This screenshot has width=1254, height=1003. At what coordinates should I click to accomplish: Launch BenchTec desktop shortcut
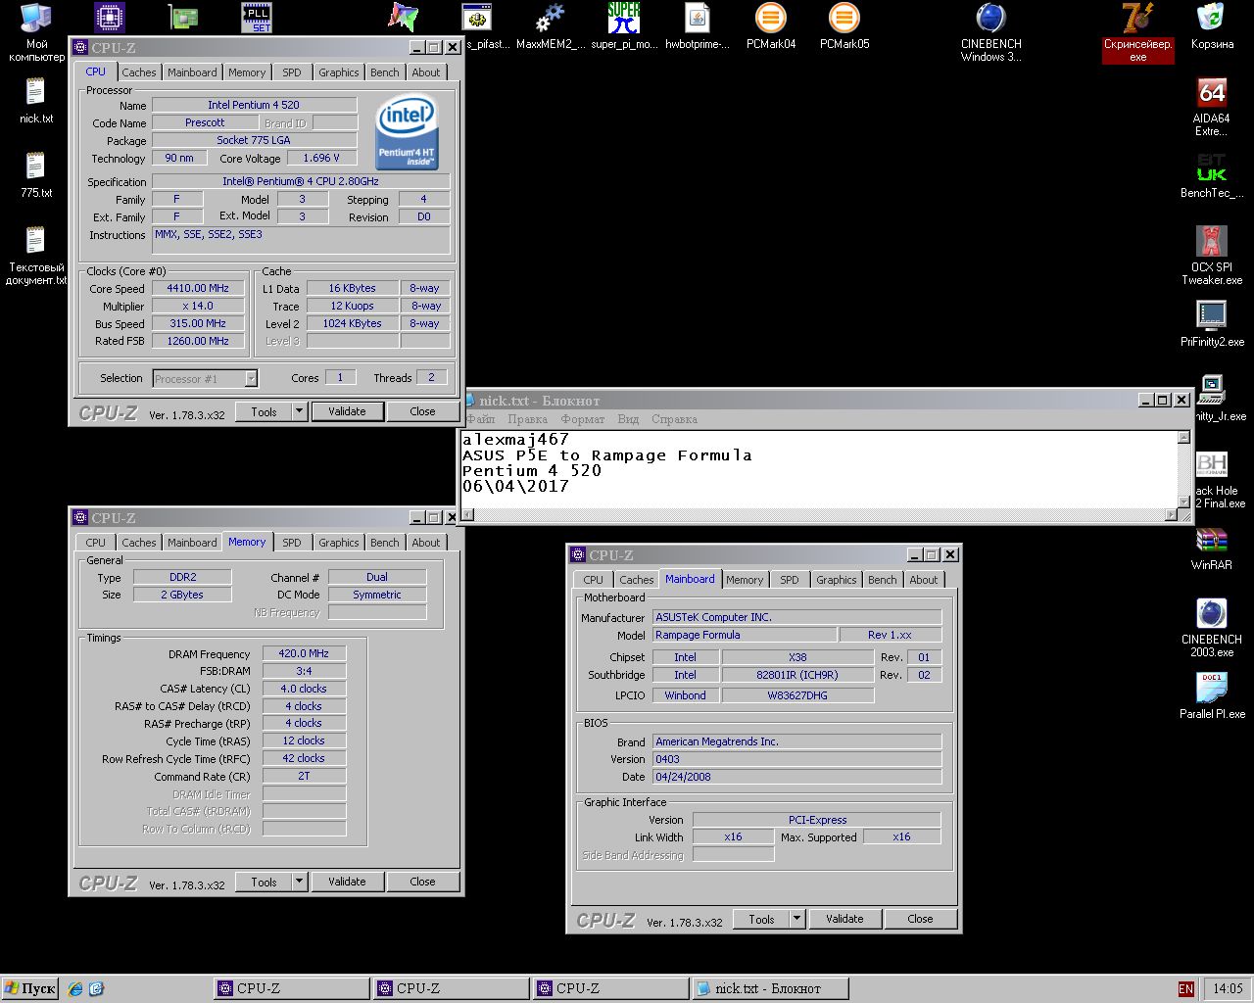[1212, 175]
